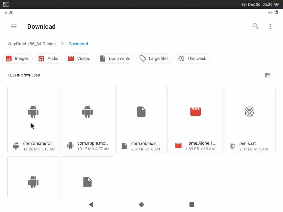Open second-row document file thumbnail

88,182
